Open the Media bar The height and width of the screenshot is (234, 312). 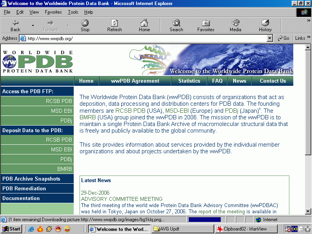236,26
